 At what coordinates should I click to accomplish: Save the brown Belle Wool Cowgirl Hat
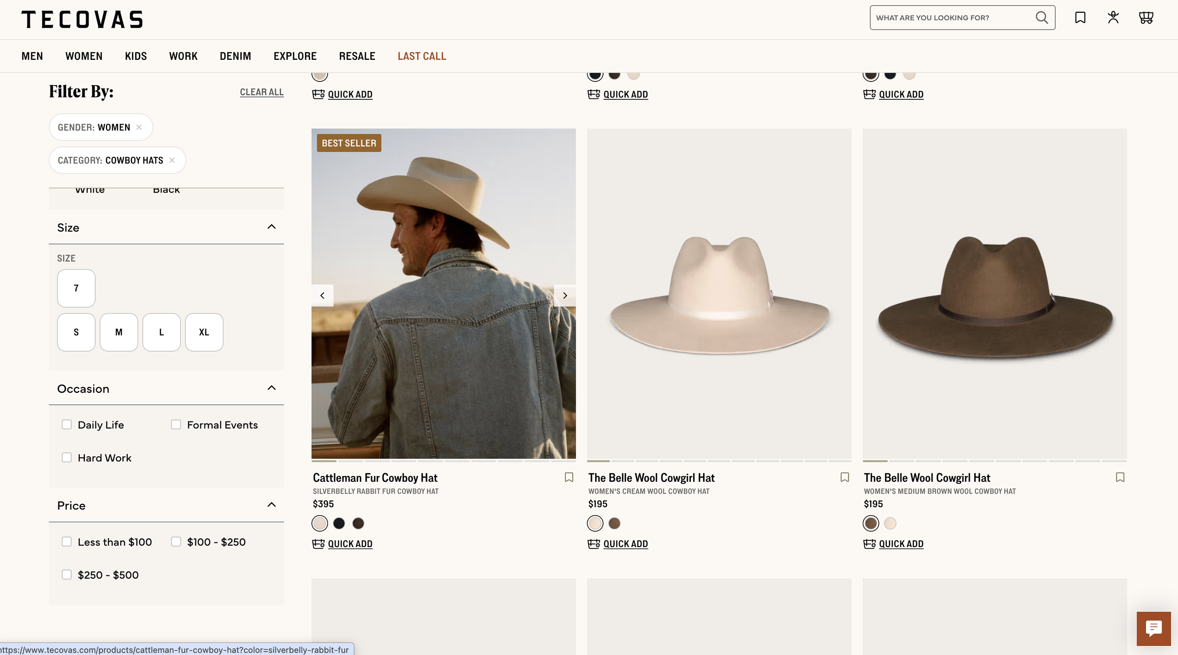[1120, 477]
